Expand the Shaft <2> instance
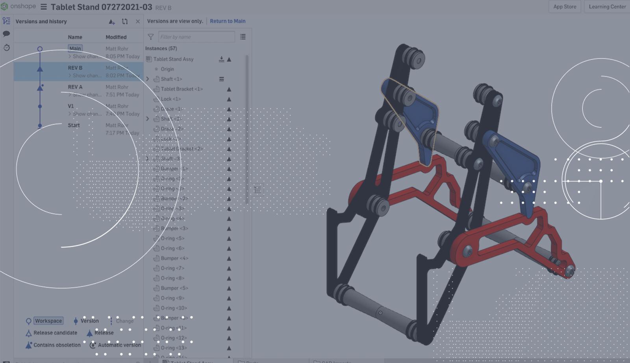 (148, 119)
